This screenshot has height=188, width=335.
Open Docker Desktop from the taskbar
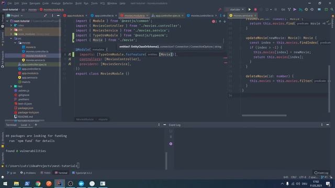point(81,183)
